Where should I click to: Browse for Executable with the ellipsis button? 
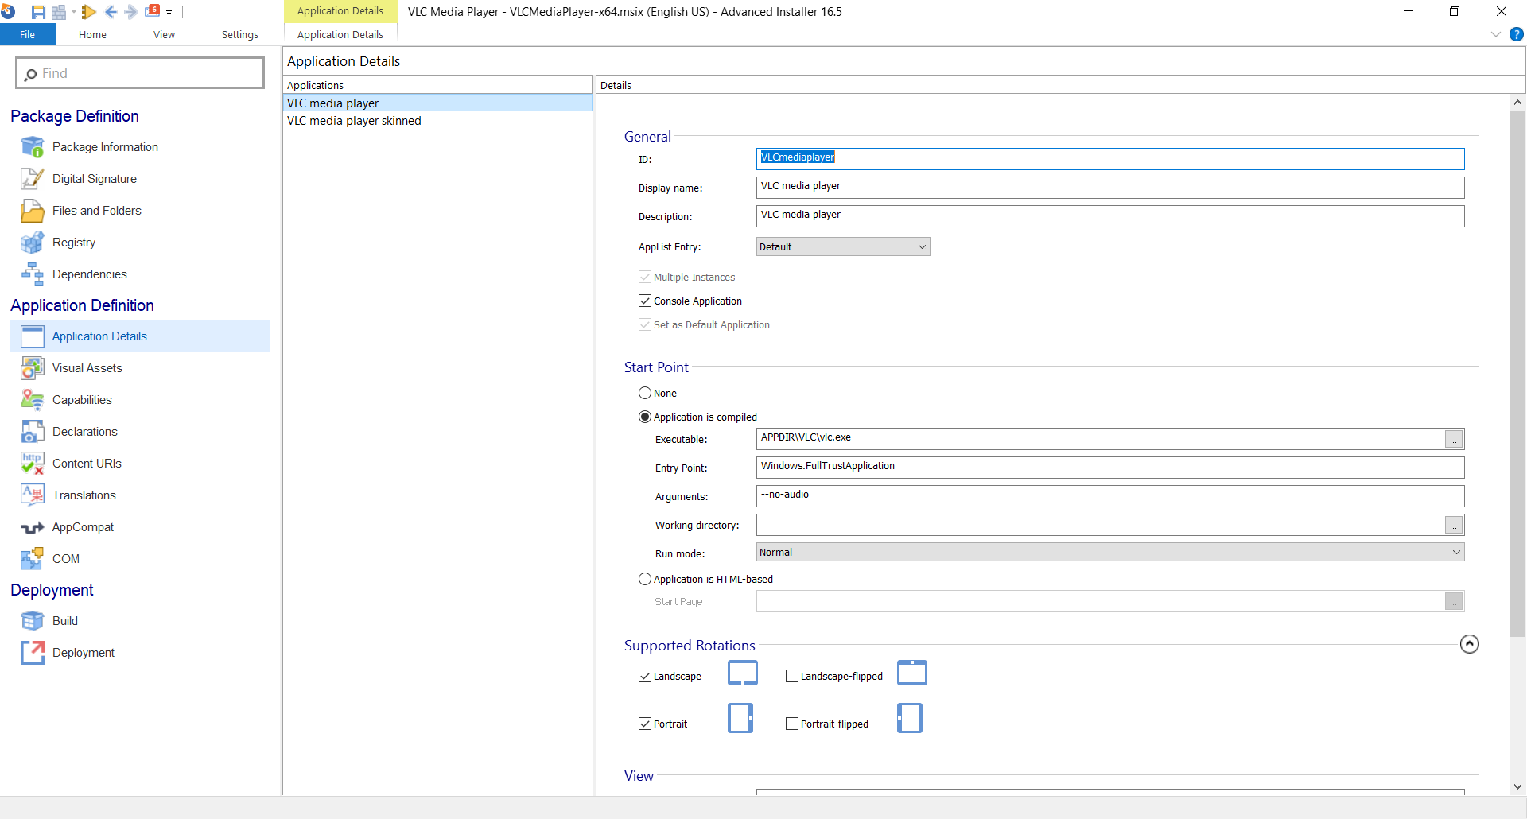[1454, 439]
